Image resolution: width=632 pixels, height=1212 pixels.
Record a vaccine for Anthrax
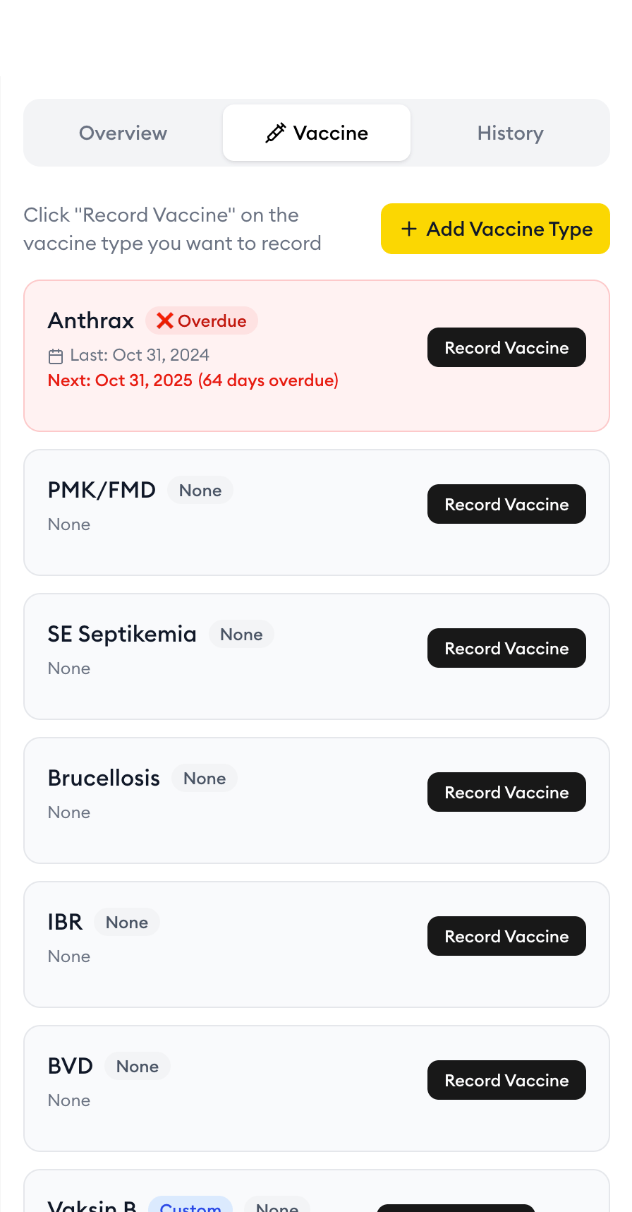(506, 347)
